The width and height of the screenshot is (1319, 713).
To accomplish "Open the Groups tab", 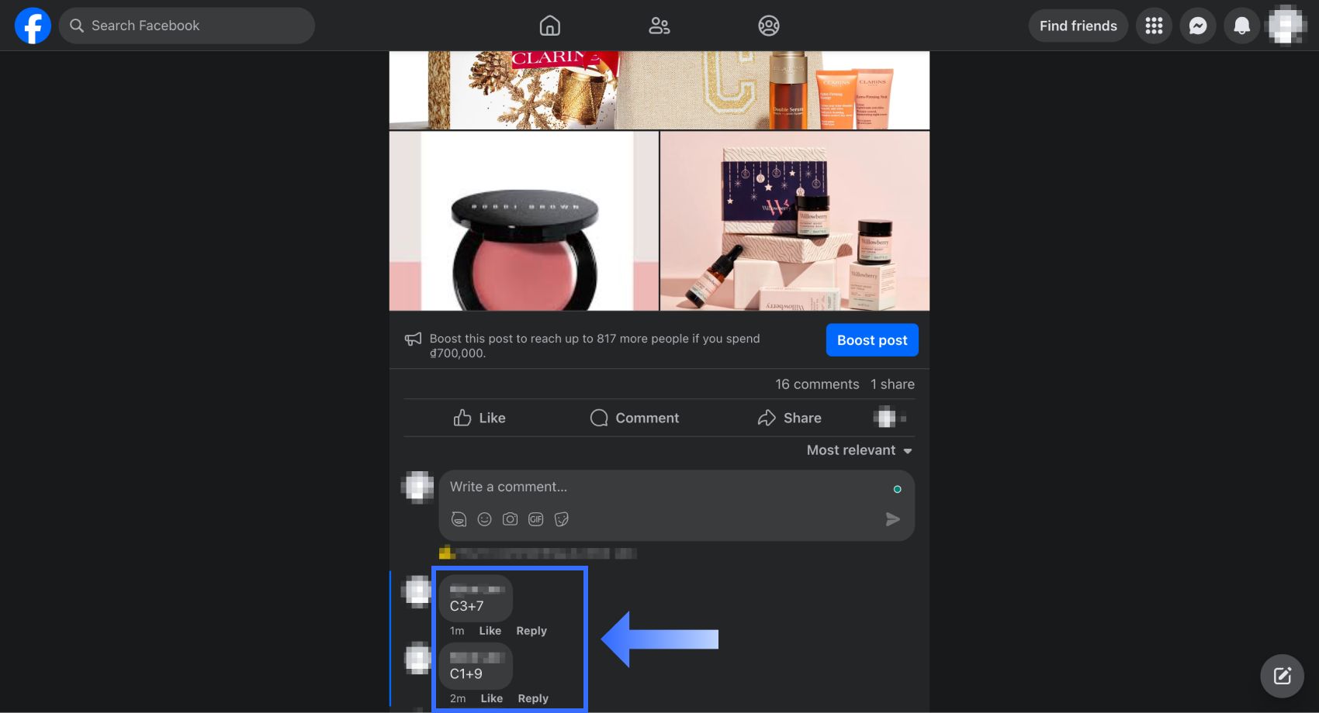I will pos(769,26).
